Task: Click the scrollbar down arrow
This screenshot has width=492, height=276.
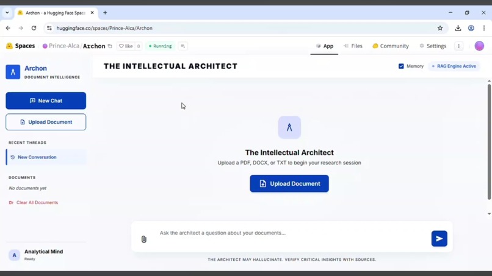Action: (489, 214)
